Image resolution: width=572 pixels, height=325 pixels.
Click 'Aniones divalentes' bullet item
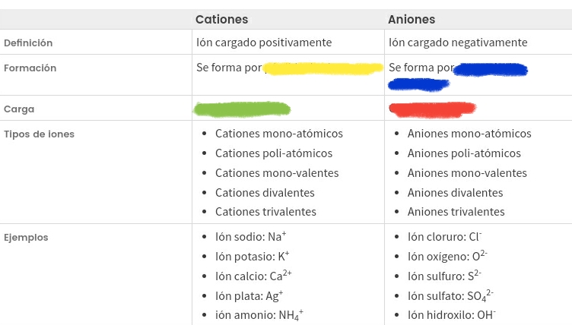pyautogui.click(x=455, y=193)
